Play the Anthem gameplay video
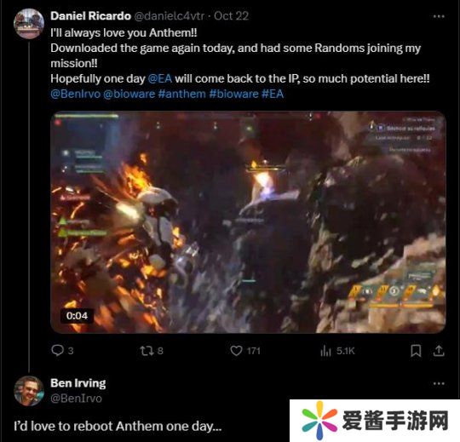The image size is (460, 442). tap(248, 222)
